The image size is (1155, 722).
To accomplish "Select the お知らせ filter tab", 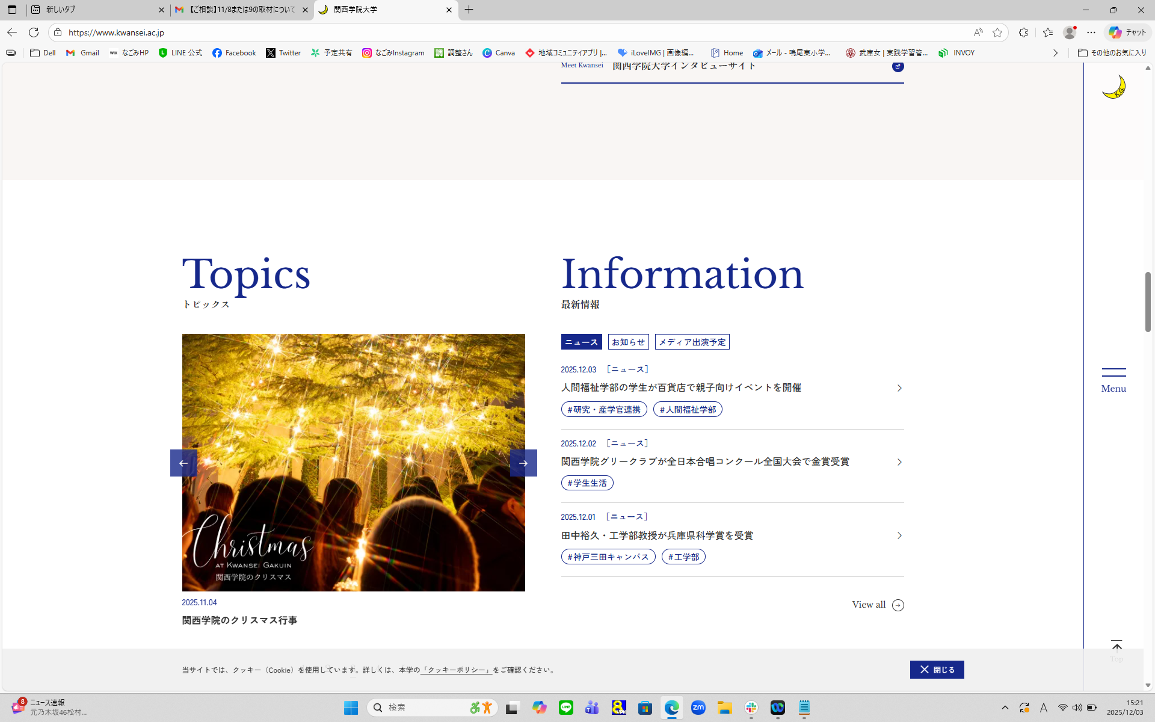I will 628,342.
